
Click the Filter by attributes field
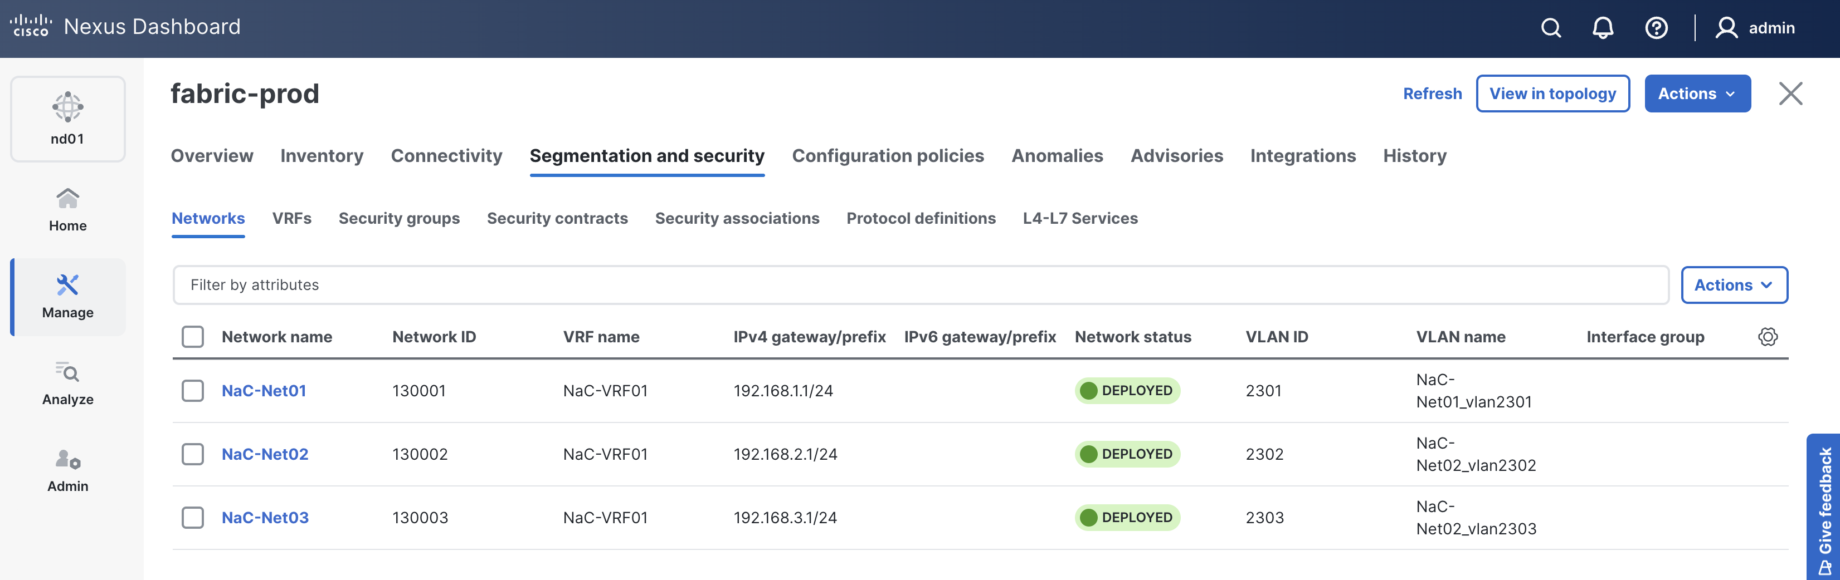(920, 284)
